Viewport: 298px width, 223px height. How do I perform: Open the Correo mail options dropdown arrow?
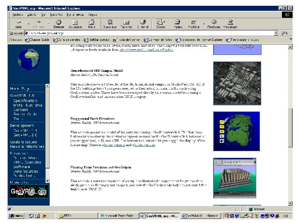coord(164,22)
